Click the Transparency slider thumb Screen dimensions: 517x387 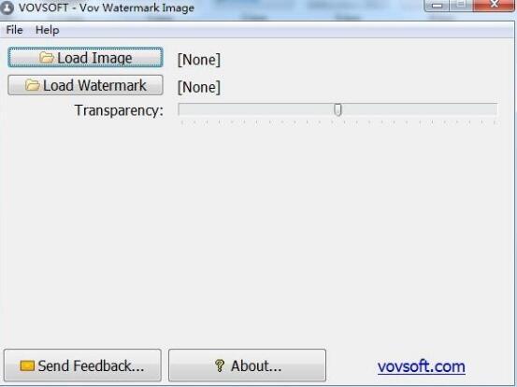[337, 109]
